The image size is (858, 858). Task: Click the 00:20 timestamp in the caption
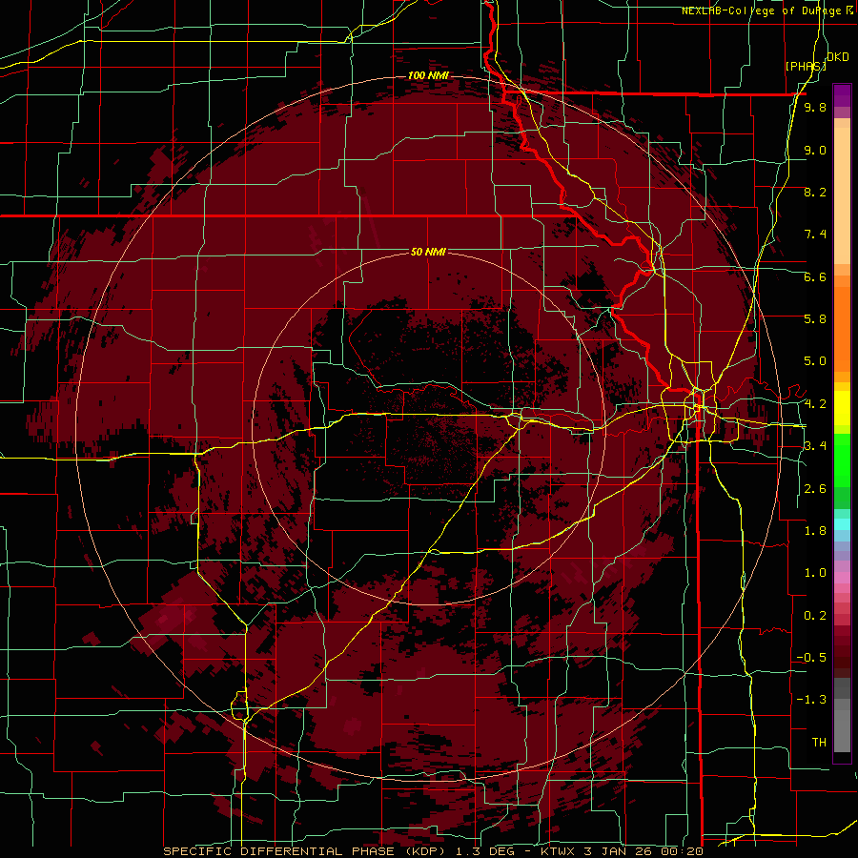pyautogui.click(x=684, y=851)
